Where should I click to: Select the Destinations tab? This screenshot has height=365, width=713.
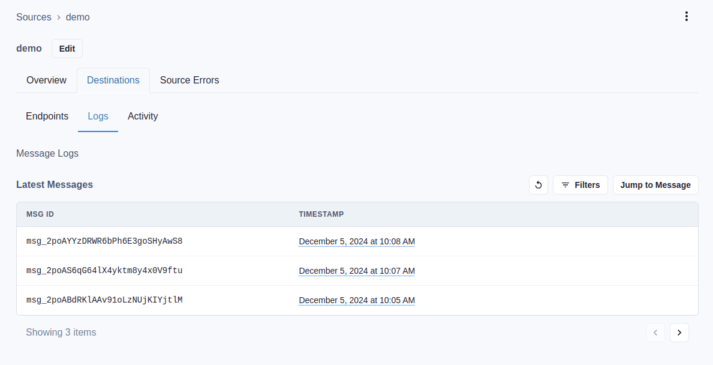(x=113, y=80)
